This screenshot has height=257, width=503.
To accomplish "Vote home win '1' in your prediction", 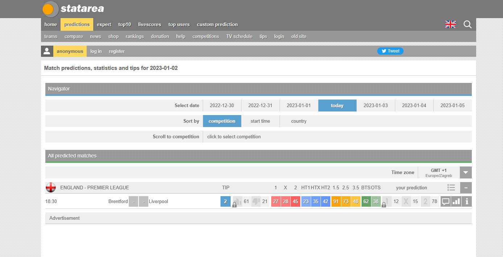I will pyautogui.click(x=387, y=201).
